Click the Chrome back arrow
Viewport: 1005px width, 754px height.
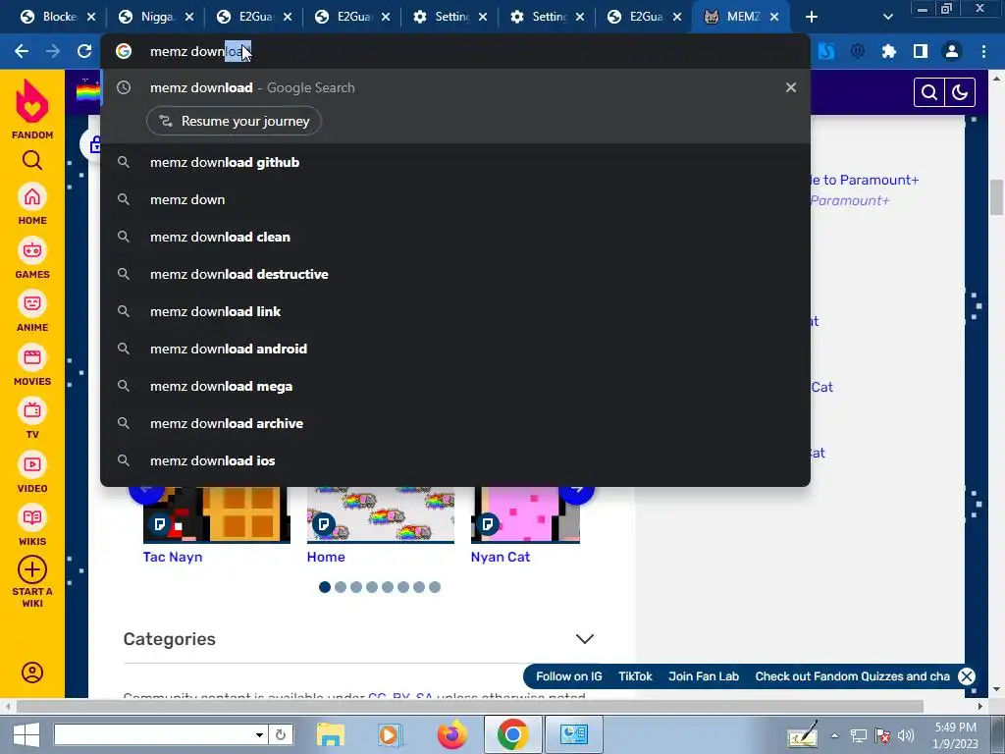point(22,51)
